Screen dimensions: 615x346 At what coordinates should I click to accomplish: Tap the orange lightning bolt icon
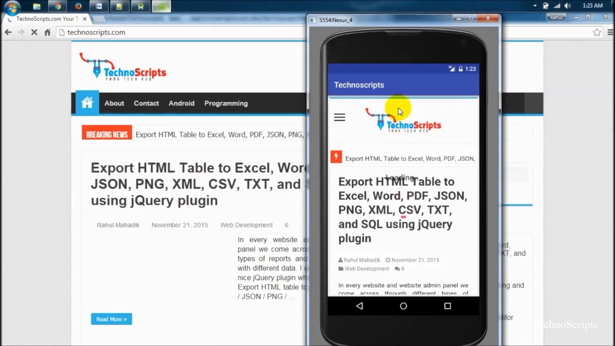coord(336,157)
